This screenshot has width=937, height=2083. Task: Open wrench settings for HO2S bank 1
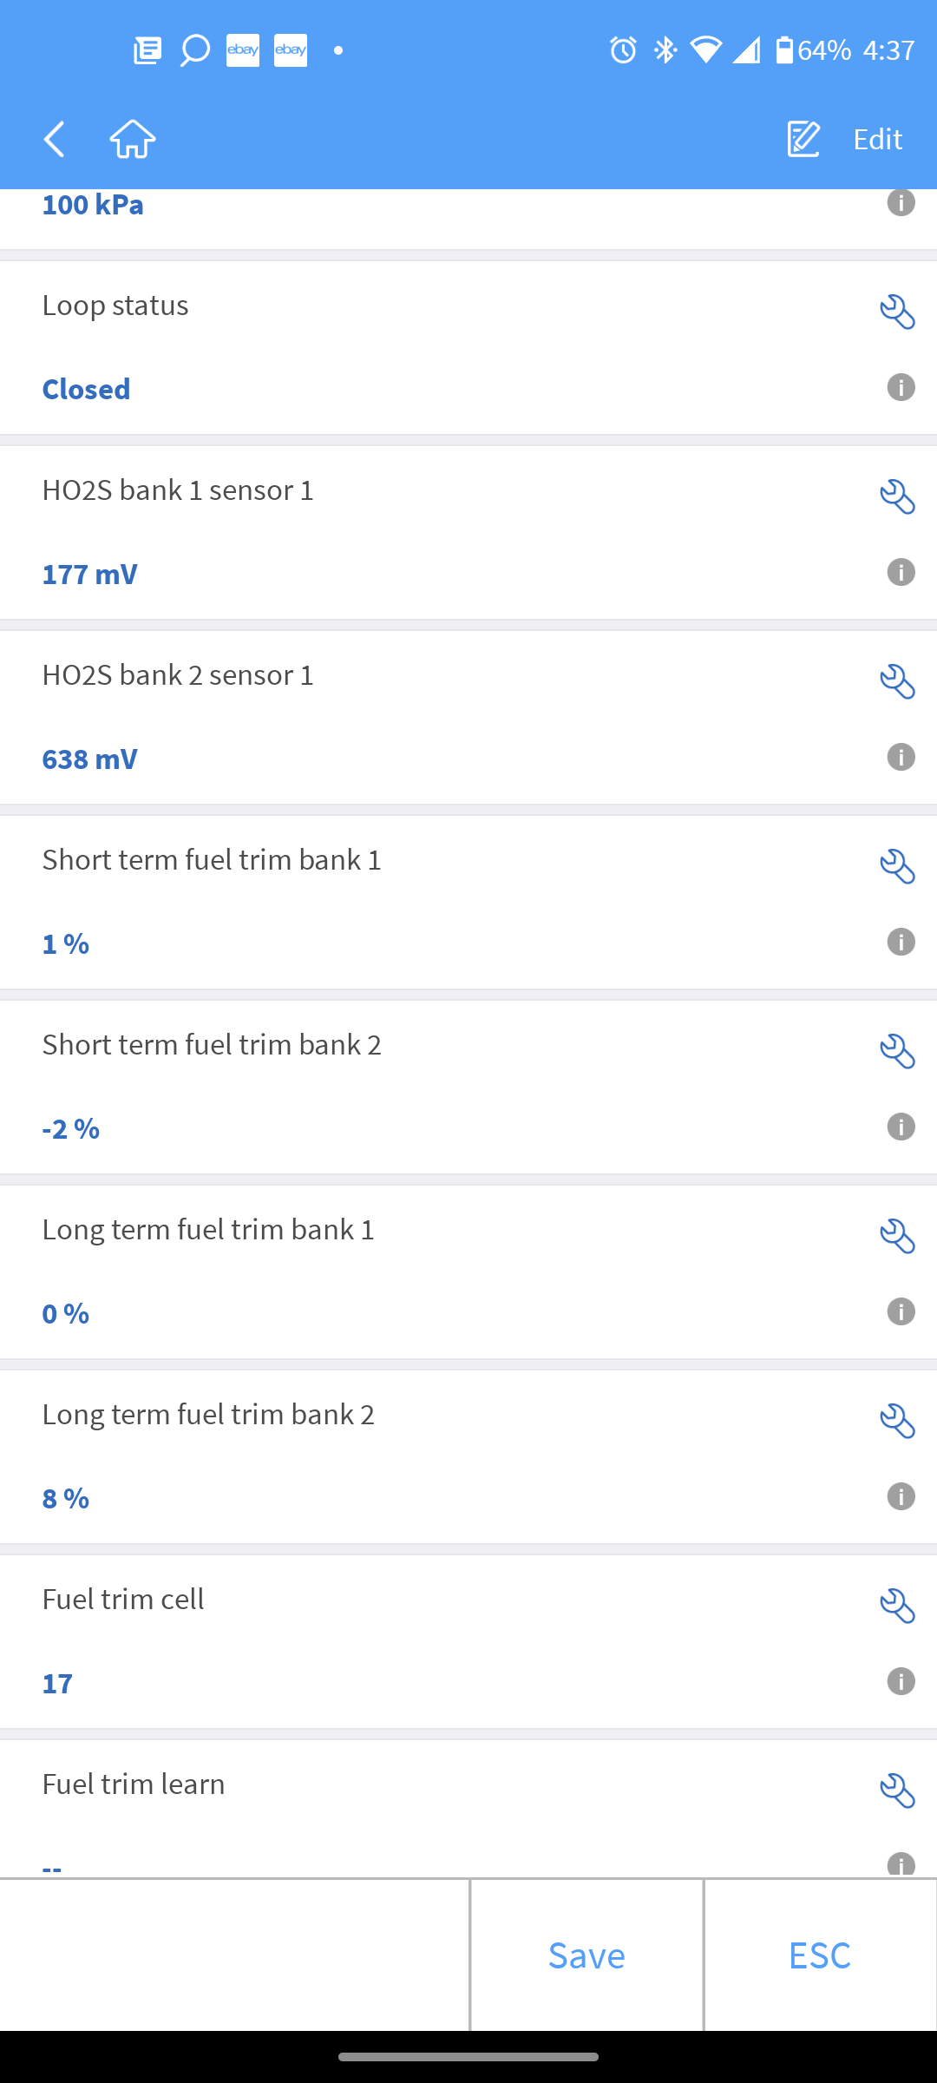point(897,496)
